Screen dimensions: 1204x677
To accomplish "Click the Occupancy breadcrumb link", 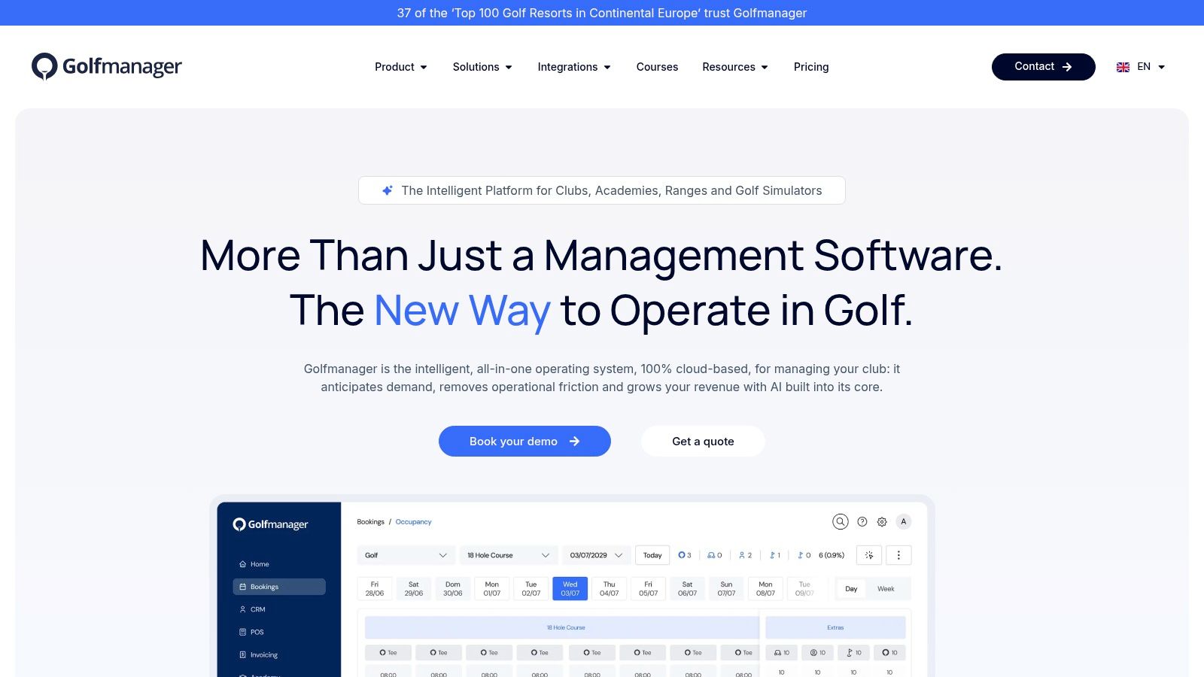I will click(414, 521).
